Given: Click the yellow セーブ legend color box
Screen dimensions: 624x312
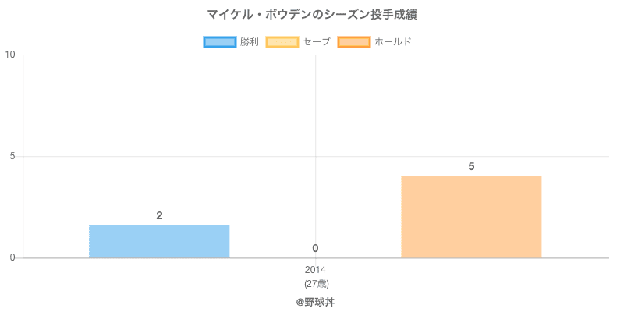Looking at the screenshot, I should click(282, 42).
